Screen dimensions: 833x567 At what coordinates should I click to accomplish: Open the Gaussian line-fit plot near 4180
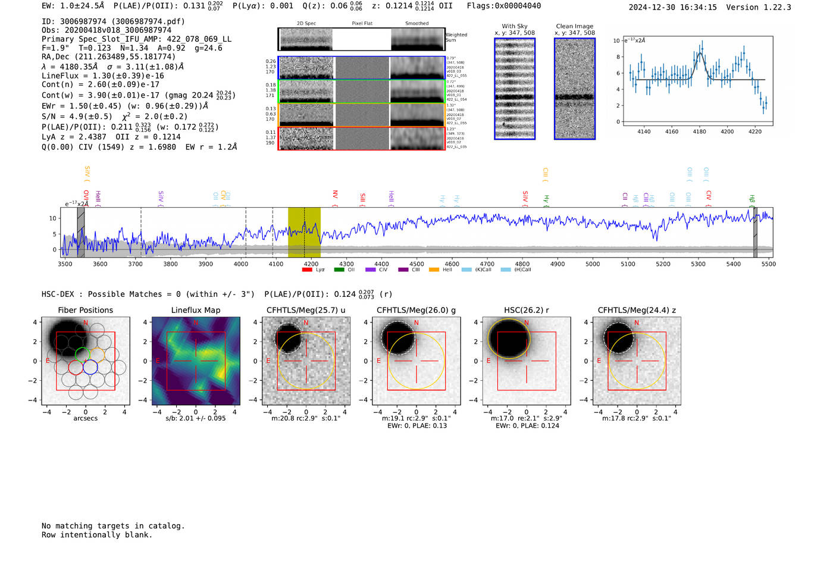[698, 82]
